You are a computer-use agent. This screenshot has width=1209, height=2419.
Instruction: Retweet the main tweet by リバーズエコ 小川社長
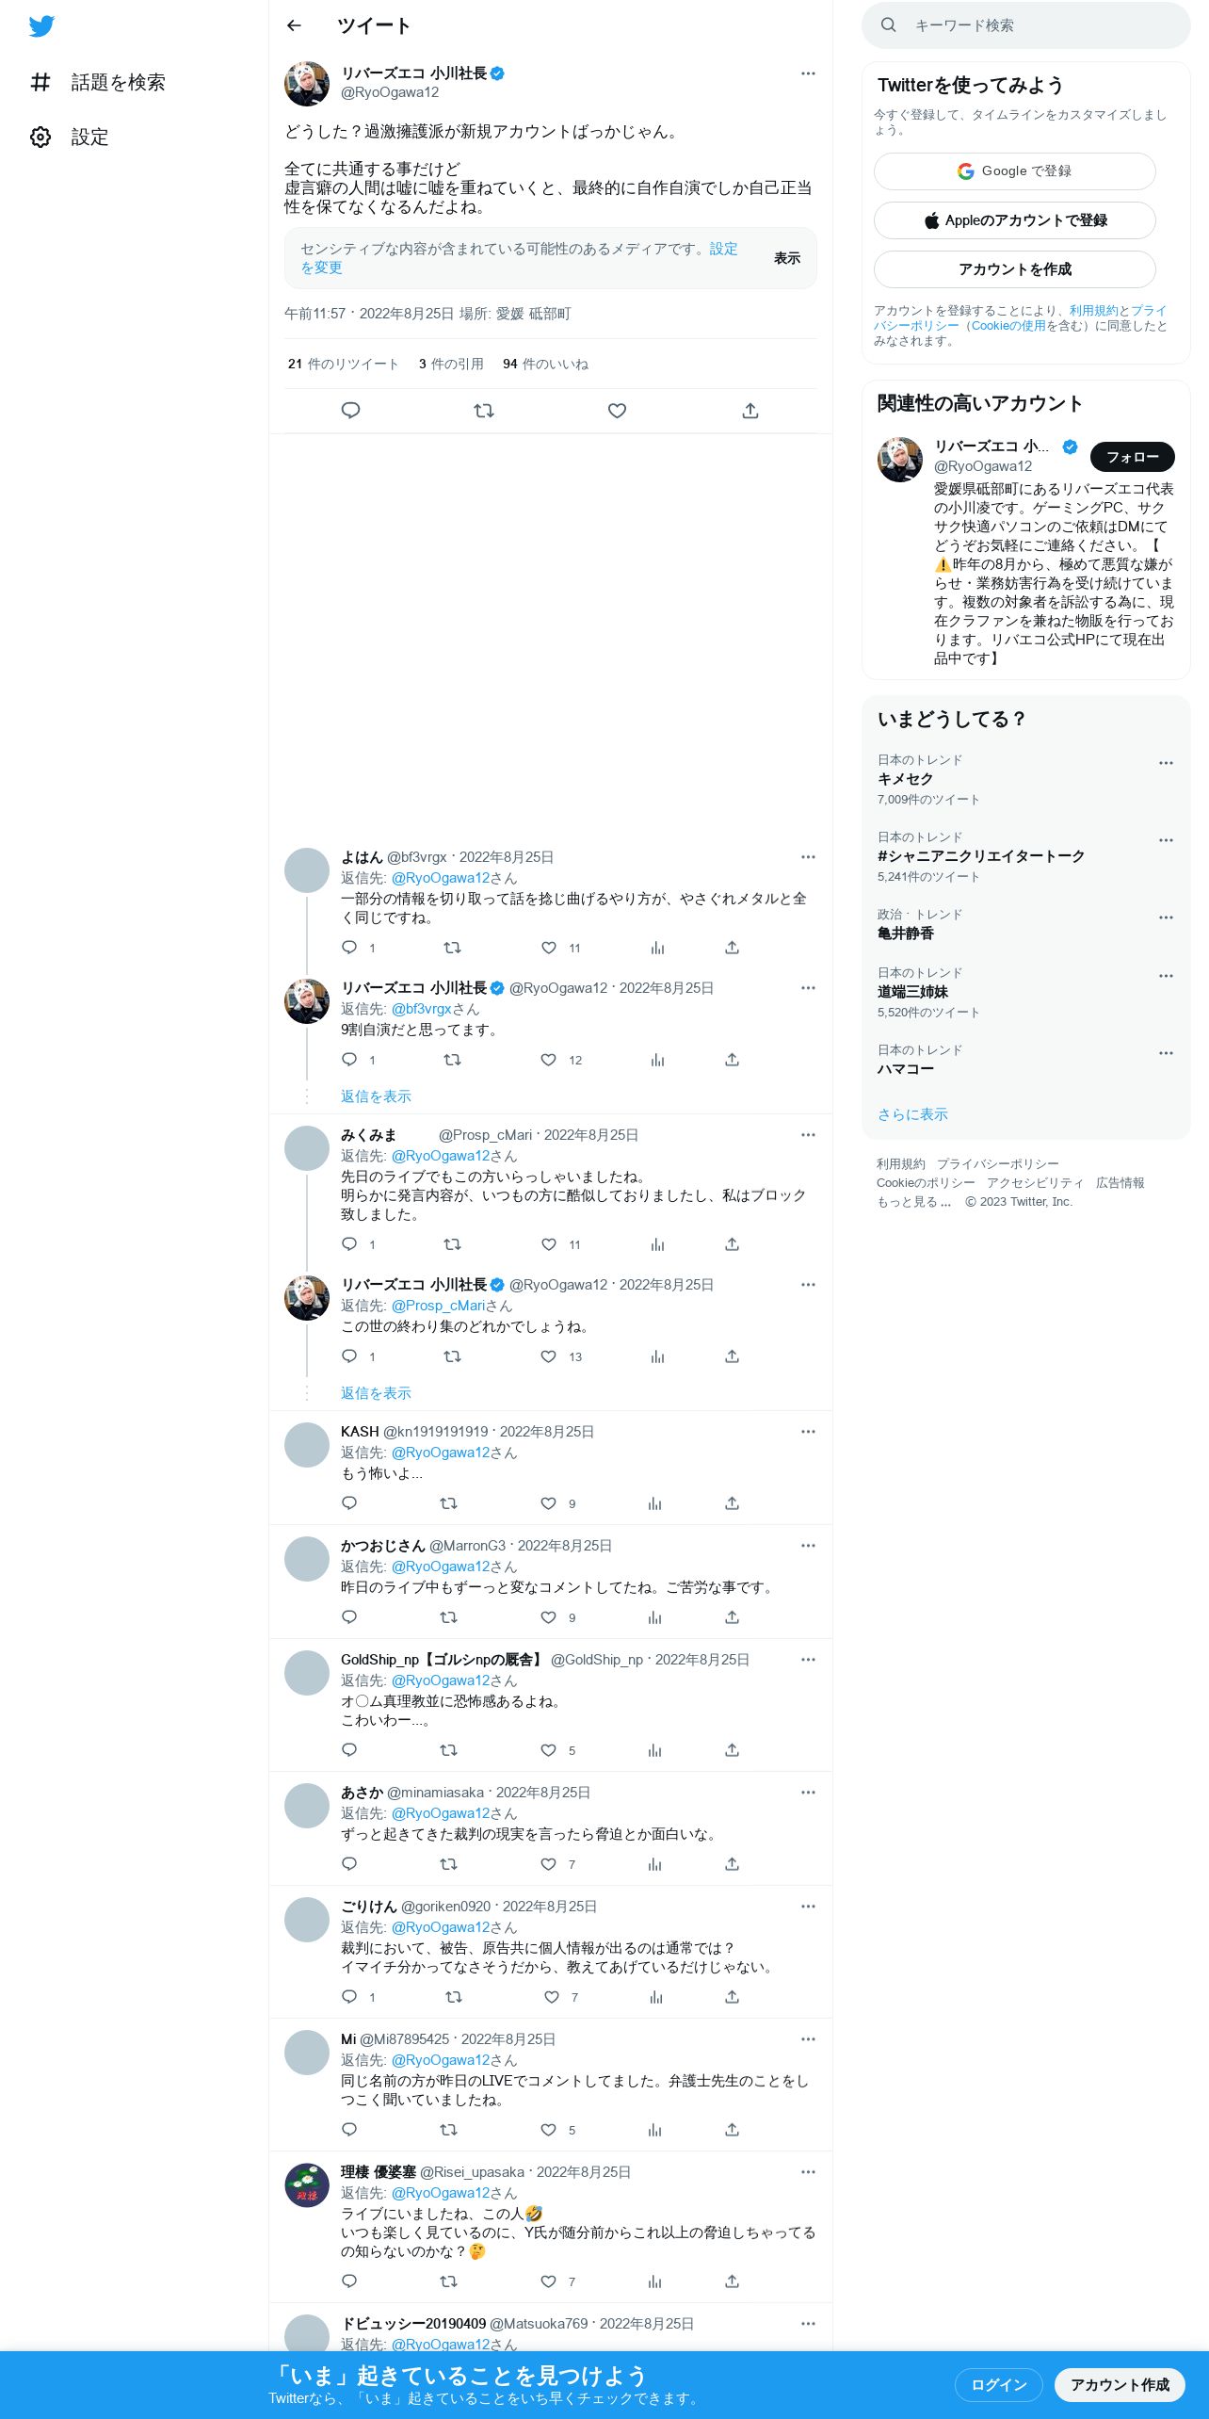[484, 411]
